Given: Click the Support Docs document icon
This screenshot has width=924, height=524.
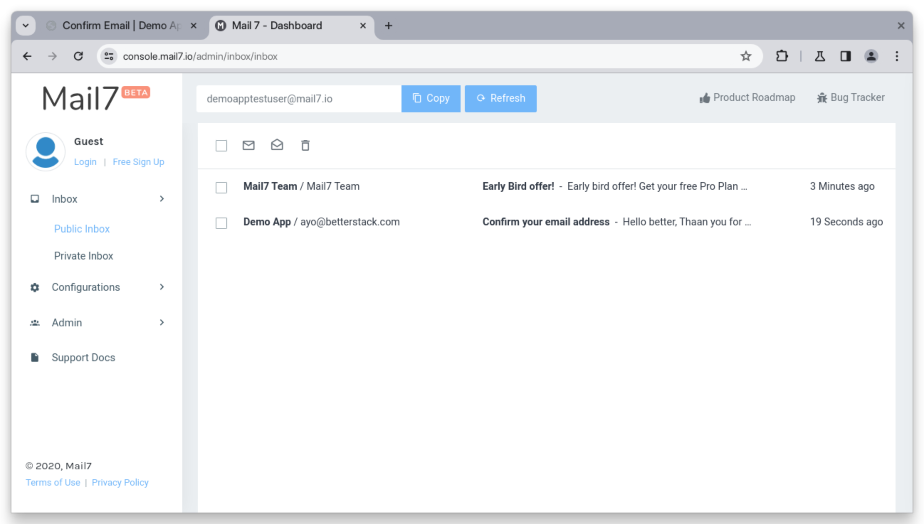Looking at the screenshot, I should coord(35,357).
